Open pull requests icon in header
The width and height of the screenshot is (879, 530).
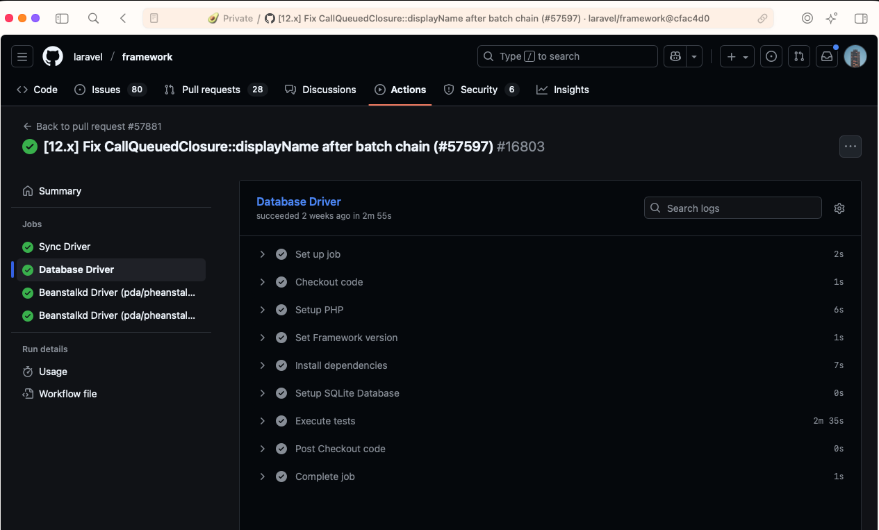coord(799,56)
